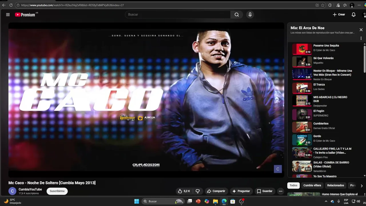This screenshot has width=366, height=206.
Task: Click the video player area
Action: 146,100
